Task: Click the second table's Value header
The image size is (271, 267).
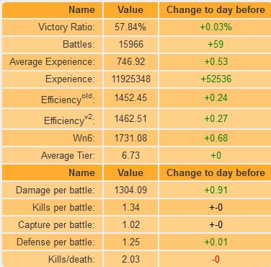Action: click(x=130, y=172)
